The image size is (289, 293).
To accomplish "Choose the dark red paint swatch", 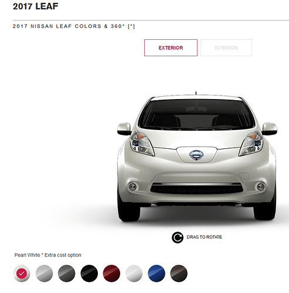I will [x=111, y=273].
